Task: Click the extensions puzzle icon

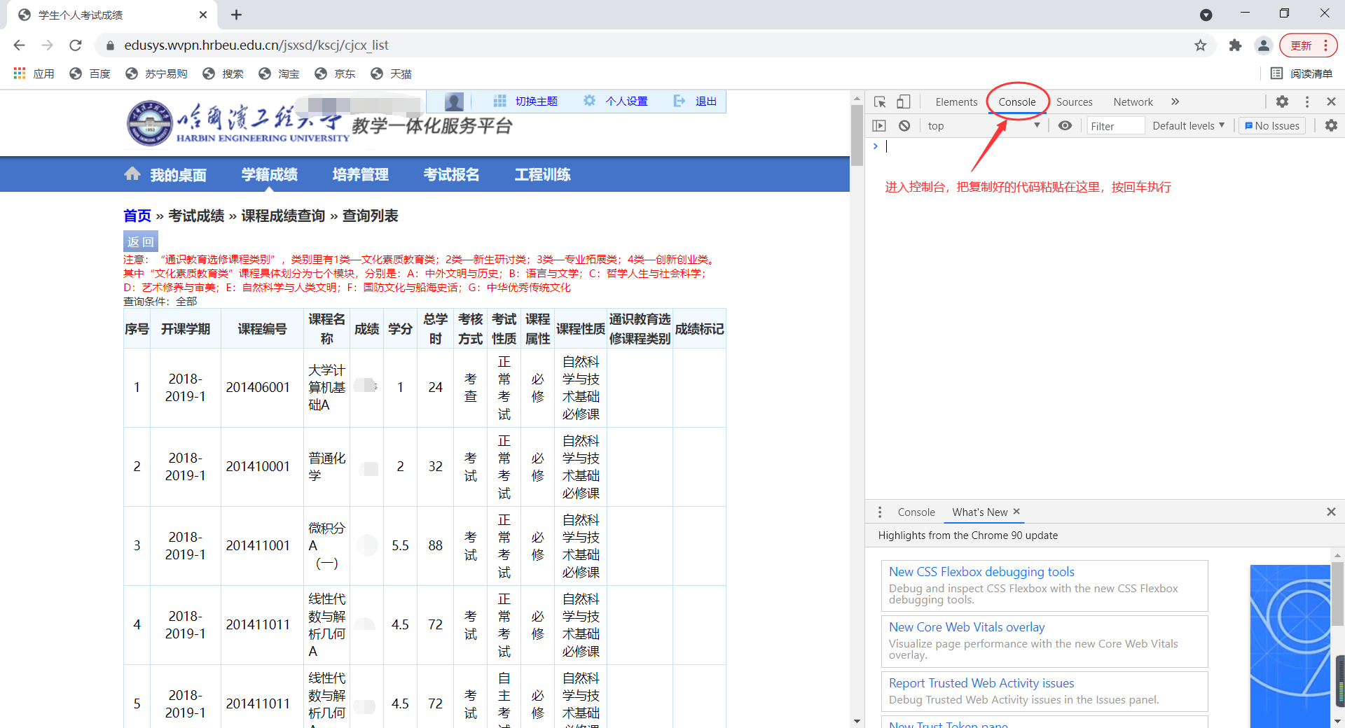Action: pos(1235,45)
